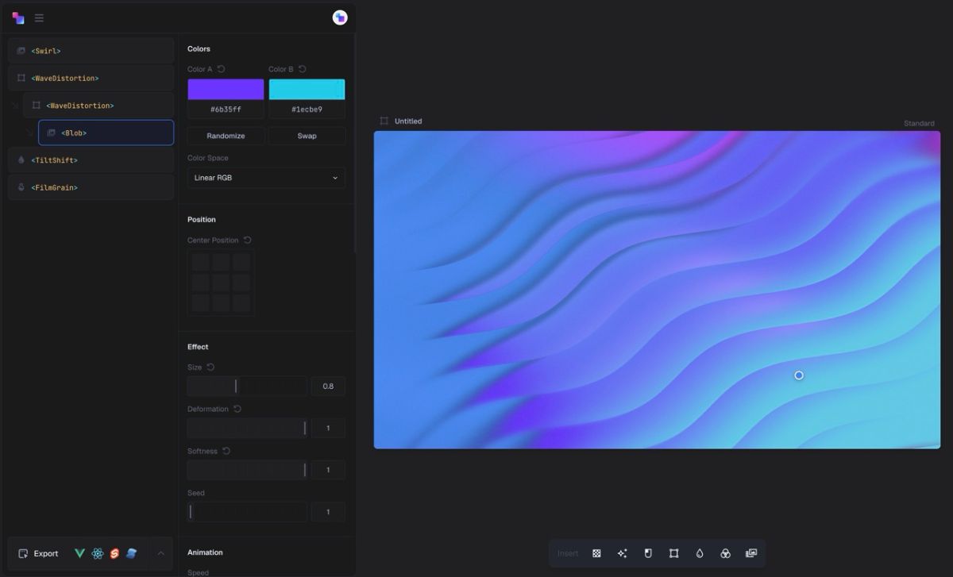Click the water droplet icon in Insert toolbar
The width and height of the screenshot is (953, 577).
pyautogui.click(x=700, y=553)
